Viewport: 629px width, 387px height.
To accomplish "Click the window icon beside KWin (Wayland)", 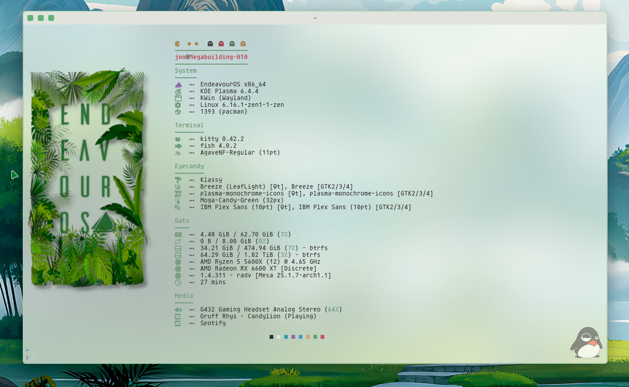I will (178, 98).
